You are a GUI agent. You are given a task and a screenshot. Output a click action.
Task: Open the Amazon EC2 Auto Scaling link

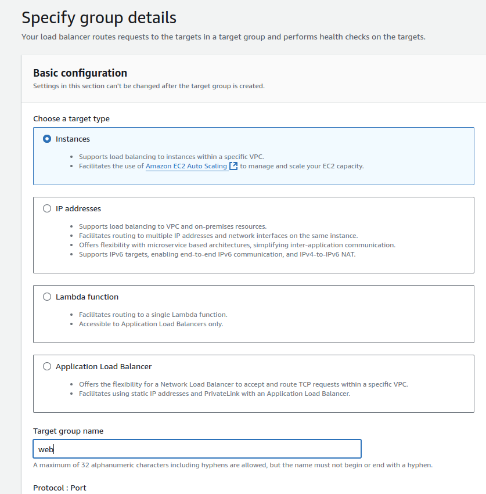[186, 166]
